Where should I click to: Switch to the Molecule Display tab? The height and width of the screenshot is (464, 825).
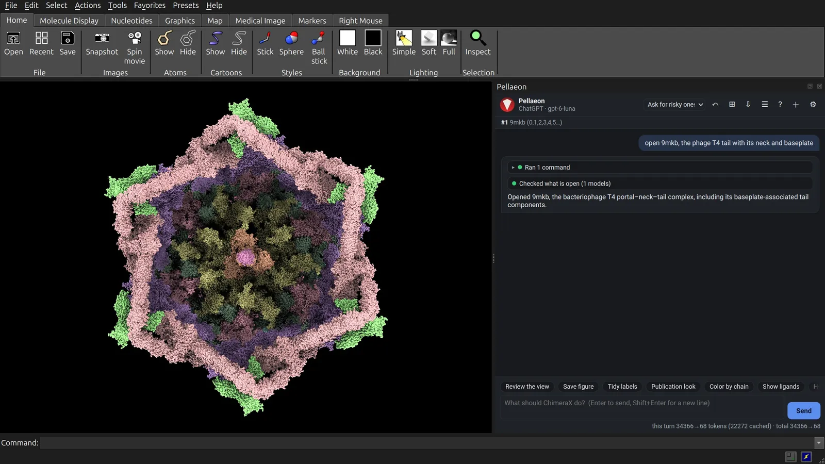coord(69,21)
